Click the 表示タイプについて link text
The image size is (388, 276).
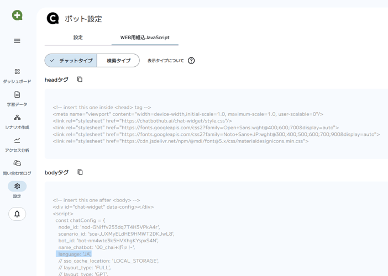click(x=166, y=61)
